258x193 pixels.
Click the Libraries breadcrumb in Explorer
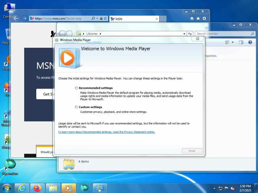(x=92, y=34)
